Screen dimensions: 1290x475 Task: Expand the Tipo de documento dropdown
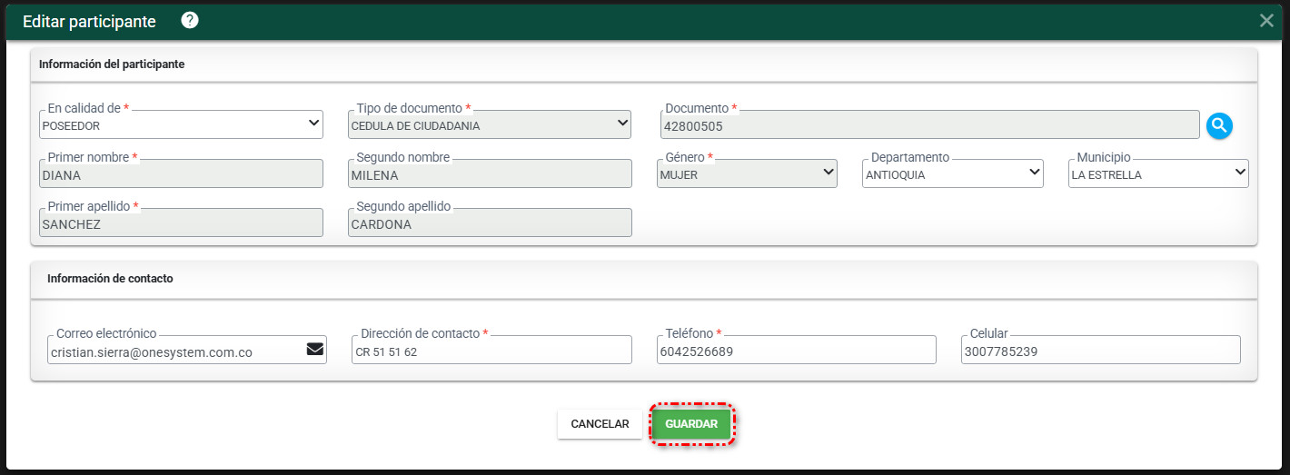point(490,124)
